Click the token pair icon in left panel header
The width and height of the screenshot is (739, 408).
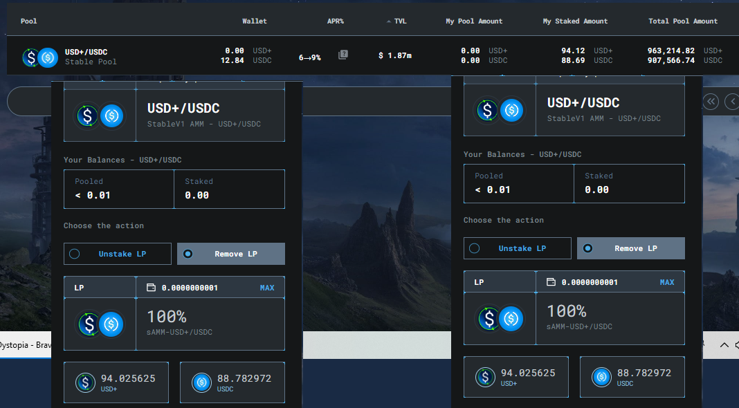[100, 115]
